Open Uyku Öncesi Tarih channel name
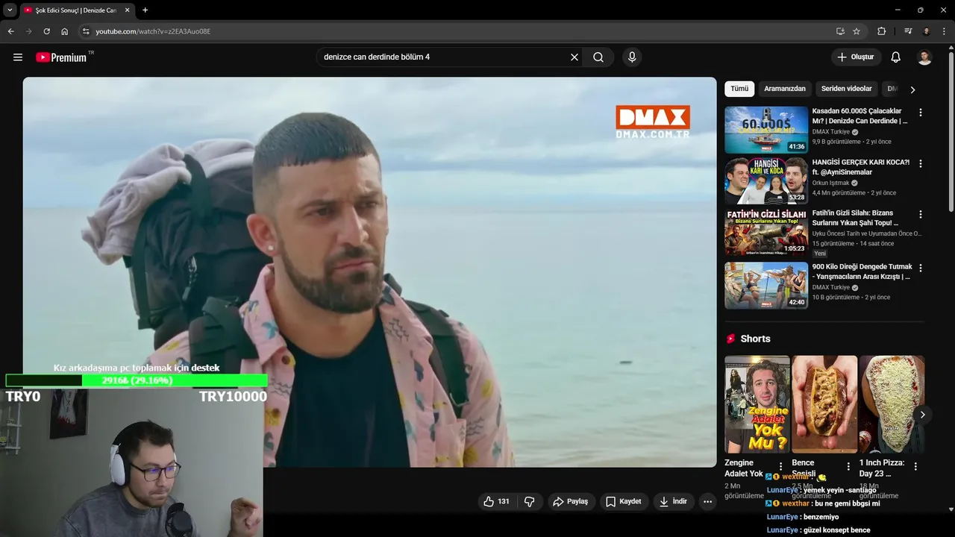Screen dimensions: 955x537 [866, 233]
